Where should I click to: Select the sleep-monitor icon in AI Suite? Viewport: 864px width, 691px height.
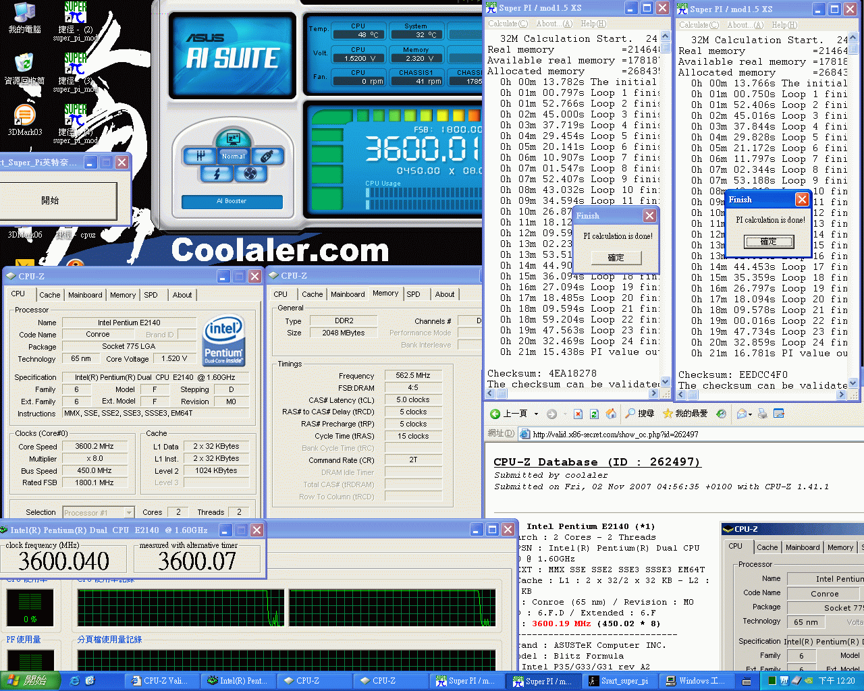pos(234,139)
